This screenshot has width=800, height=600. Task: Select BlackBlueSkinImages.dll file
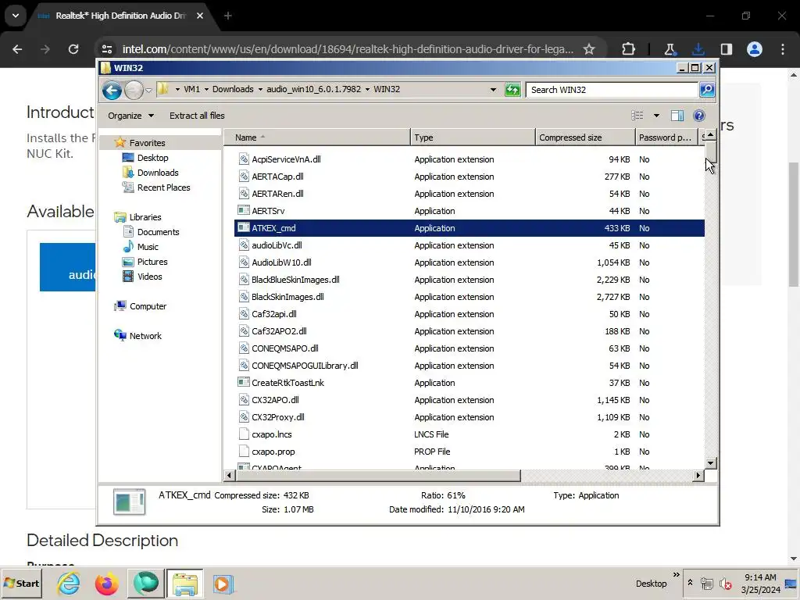click(x=295, y=280)
